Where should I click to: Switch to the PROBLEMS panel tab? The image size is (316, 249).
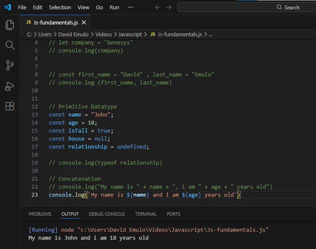[x=40, y=214]
